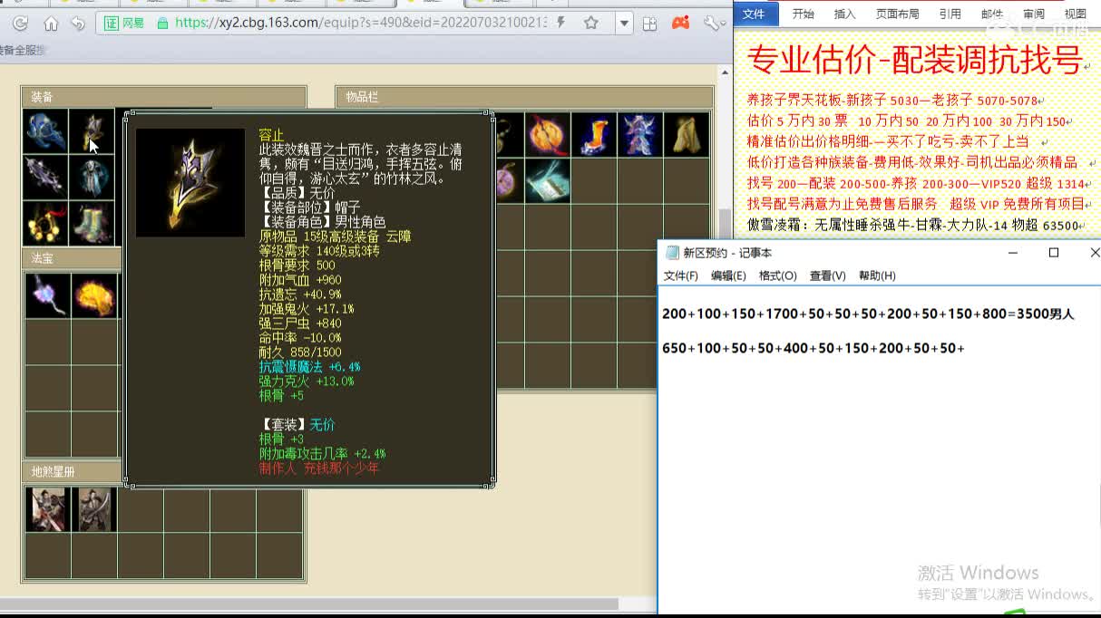Image resolution: width=1101 pixels, height=618 pixels.
Task: Select the golden bead necklace in 装备 panel
Action: coord(45,224)
